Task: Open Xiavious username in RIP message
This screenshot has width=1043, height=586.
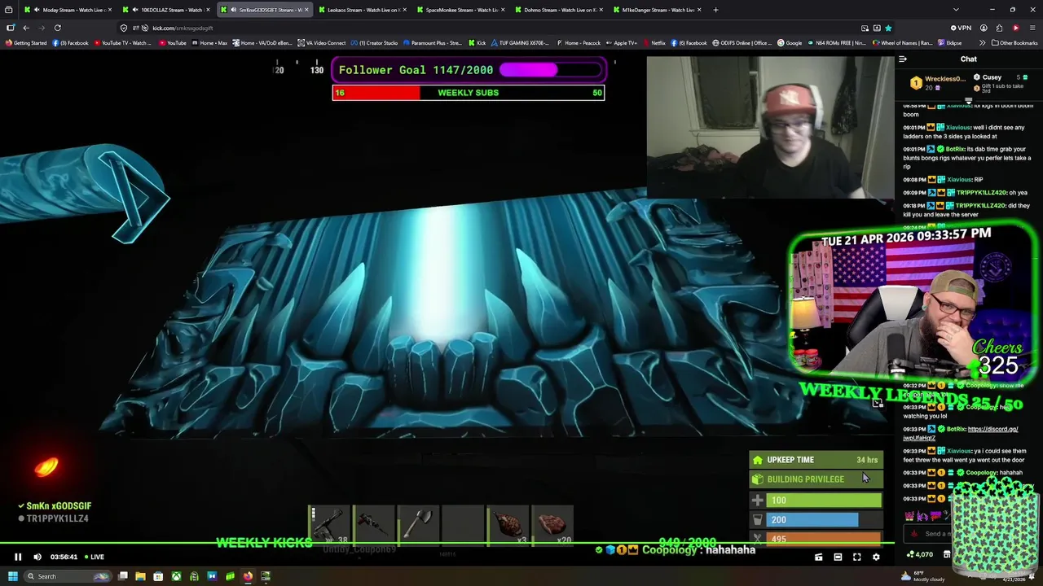Action: pyautogui.click(x=959, y=179)
